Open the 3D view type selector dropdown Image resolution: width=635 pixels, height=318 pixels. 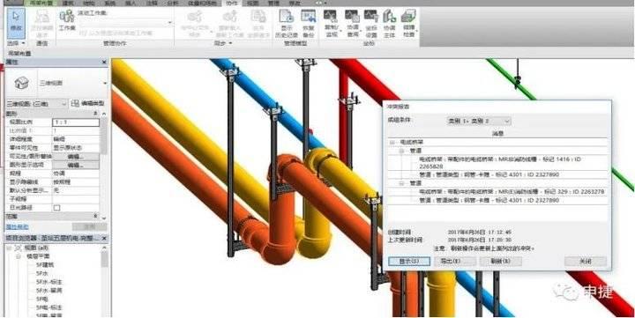coord(73,83)
